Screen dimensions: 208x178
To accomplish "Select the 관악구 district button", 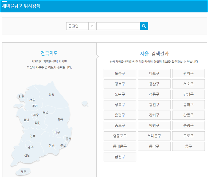I will pyautogui.click(x=188, y=73).
